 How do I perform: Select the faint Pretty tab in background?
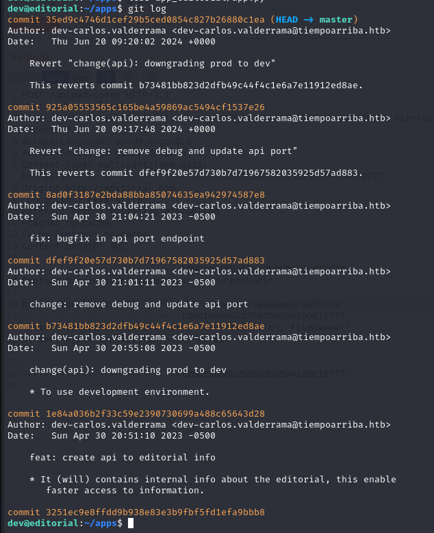[23, 77]
